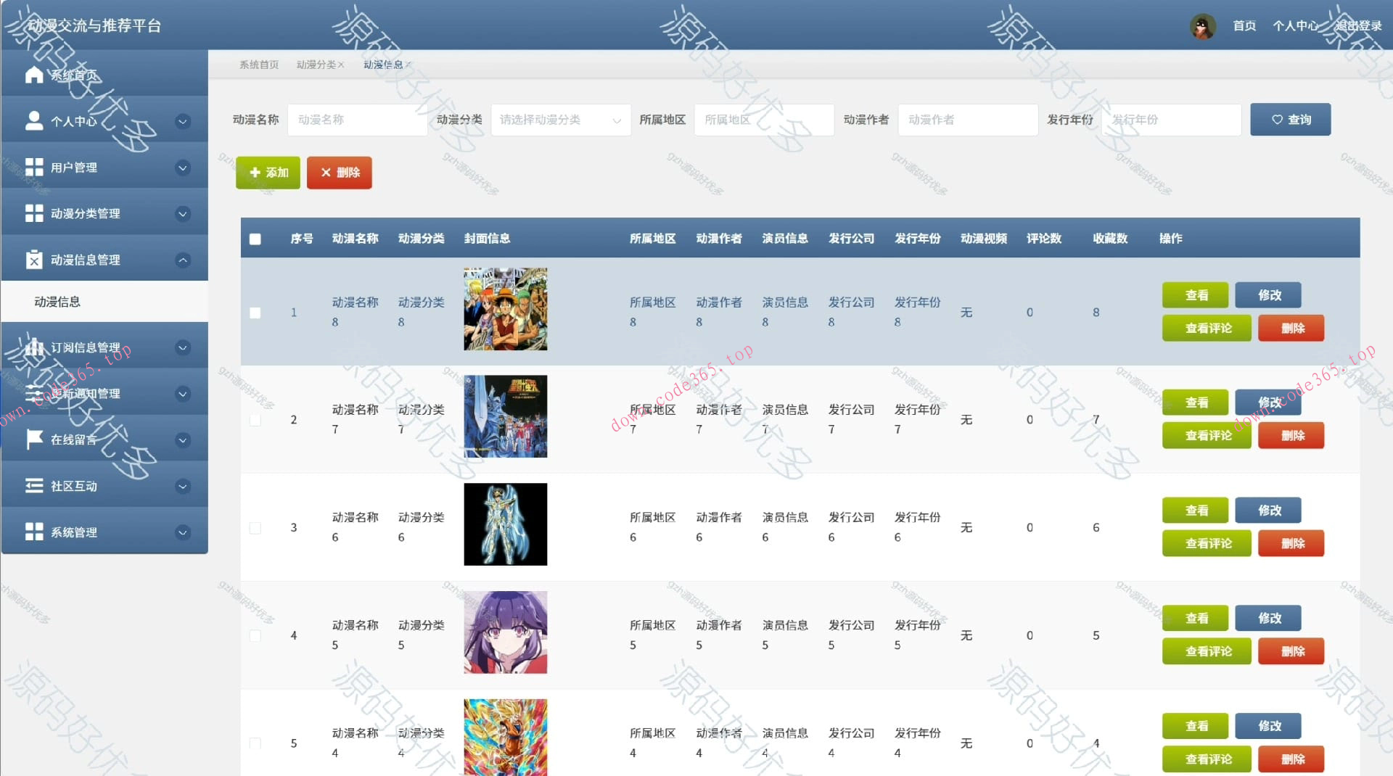Image resolution: width=1393 pixels, height=776 pixels.
Task: Click 查看评论 for row 3
Action: [x=1206, y=543]
